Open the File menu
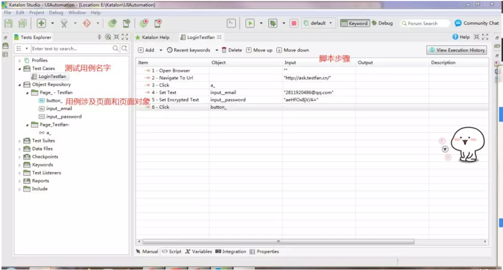Screen dimensions: 503x270 pos(7,12)
